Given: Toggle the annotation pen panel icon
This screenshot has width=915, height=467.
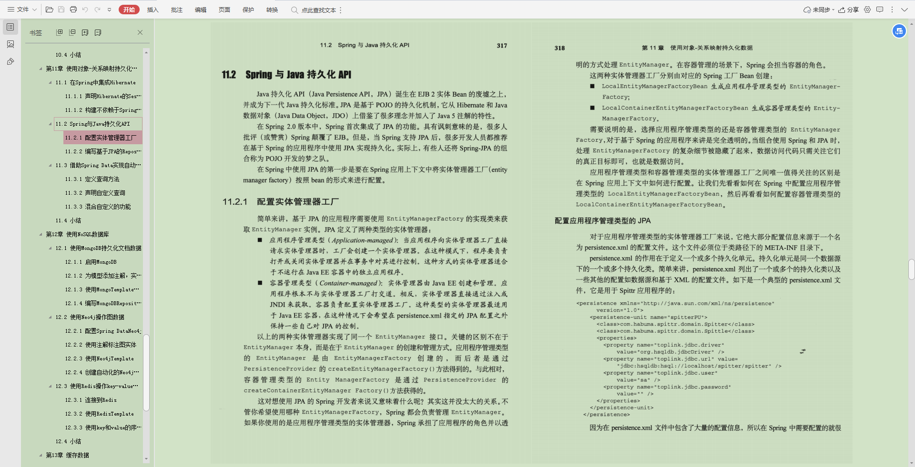Looking at the screenshot, I should [10, 61].
